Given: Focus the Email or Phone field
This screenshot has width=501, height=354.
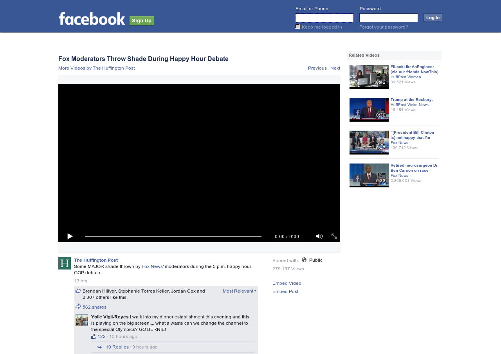Looking at the screenshot, I should click(x=324, y=18).
